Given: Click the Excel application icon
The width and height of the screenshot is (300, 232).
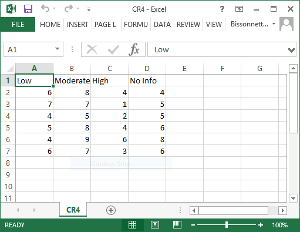Looking at the screenshot, I should 11,9.
